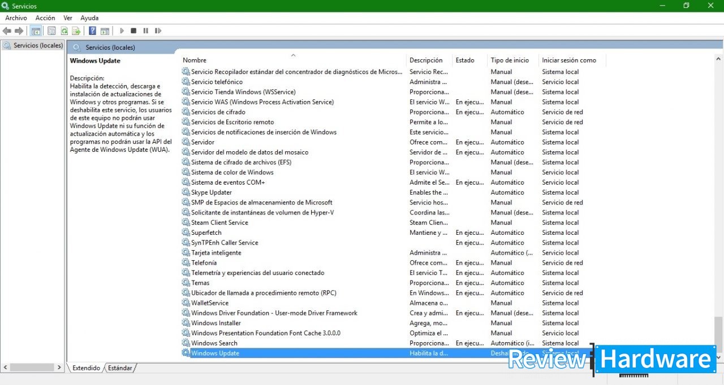Screen dimensions: 724x385
Task: Click gear icon beside Temas
Action: coord(186,283)
